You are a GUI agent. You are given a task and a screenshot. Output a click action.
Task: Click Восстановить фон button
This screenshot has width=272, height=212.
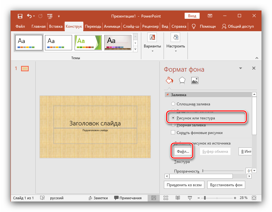(226, 185)
